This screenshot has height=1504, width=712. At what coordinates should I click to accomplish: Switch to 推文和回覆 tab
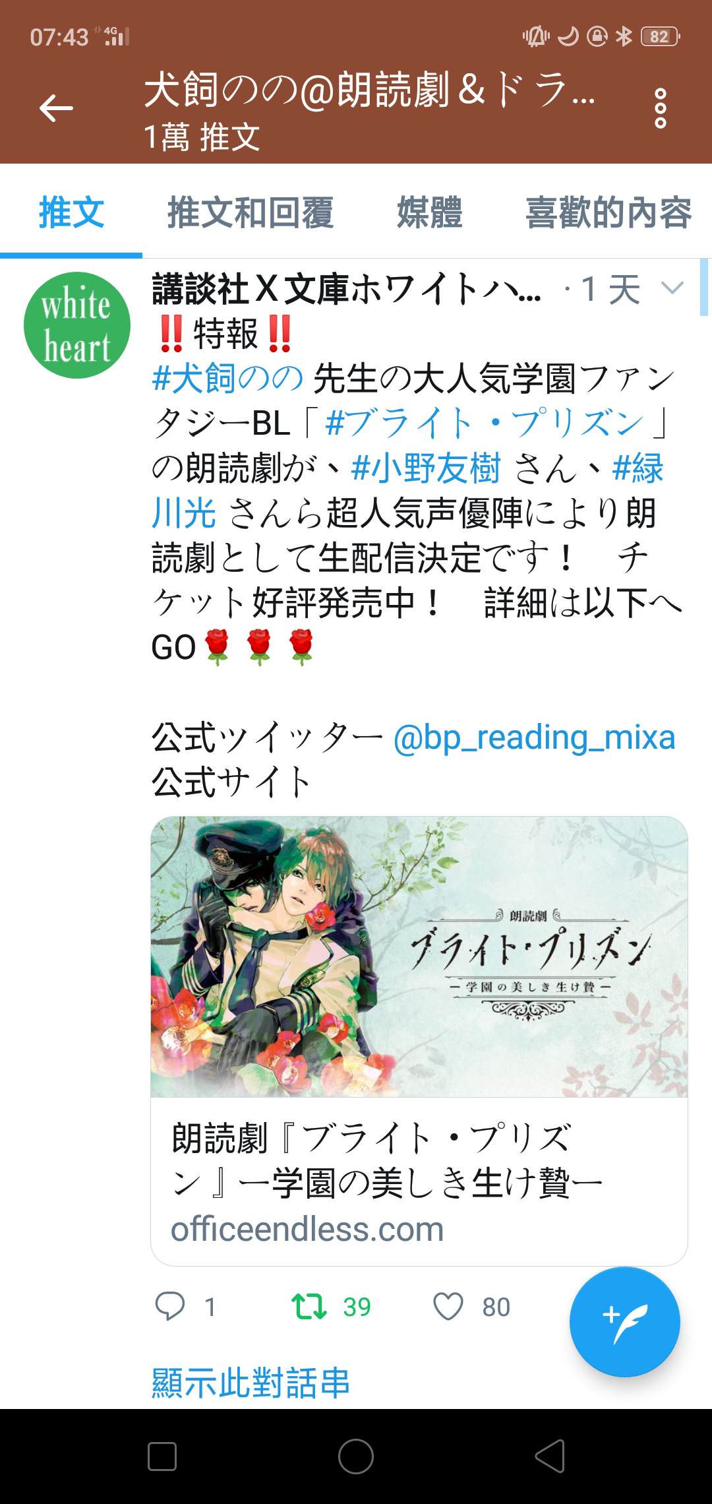[251, 212]
